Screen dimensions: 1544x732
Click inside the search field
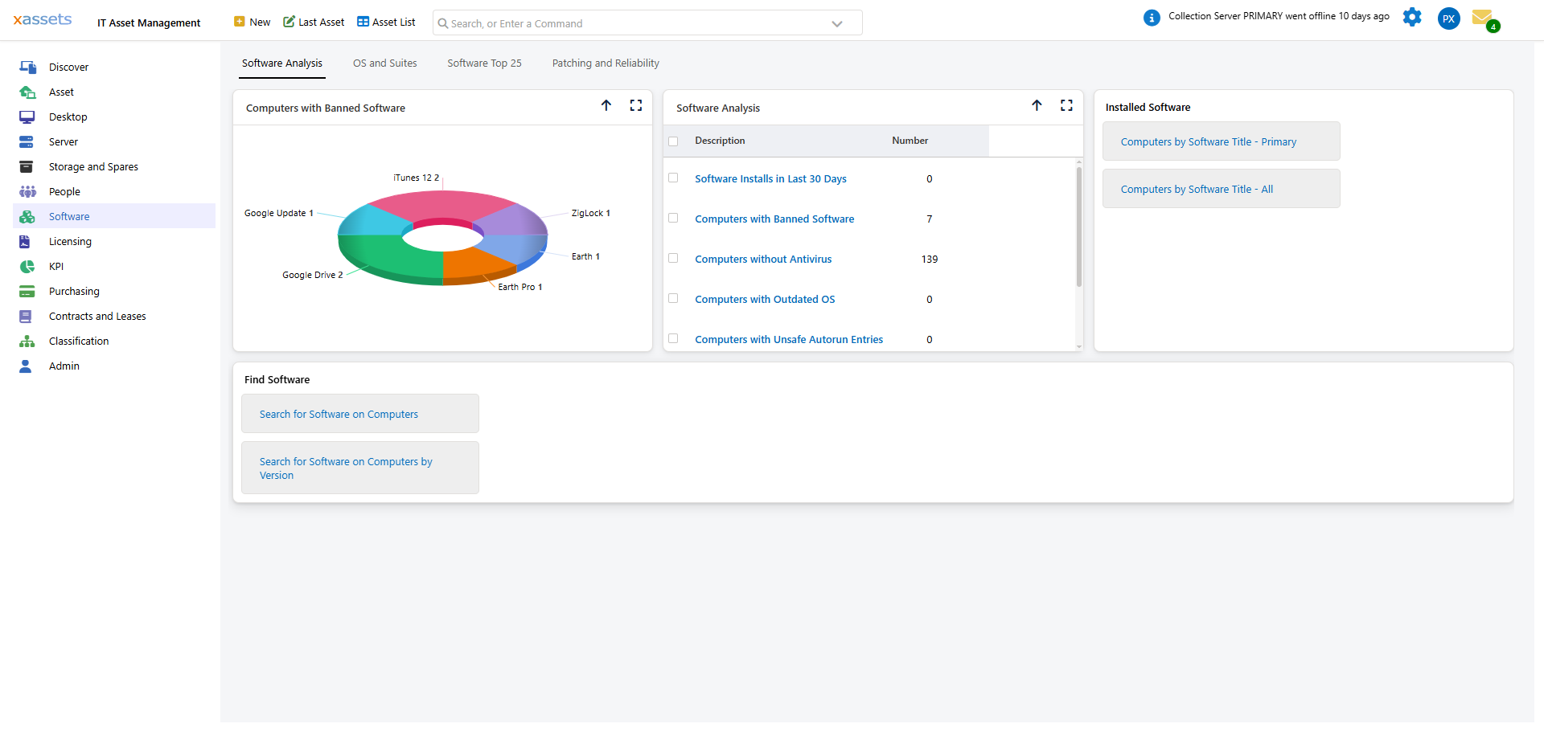point(627,22)
